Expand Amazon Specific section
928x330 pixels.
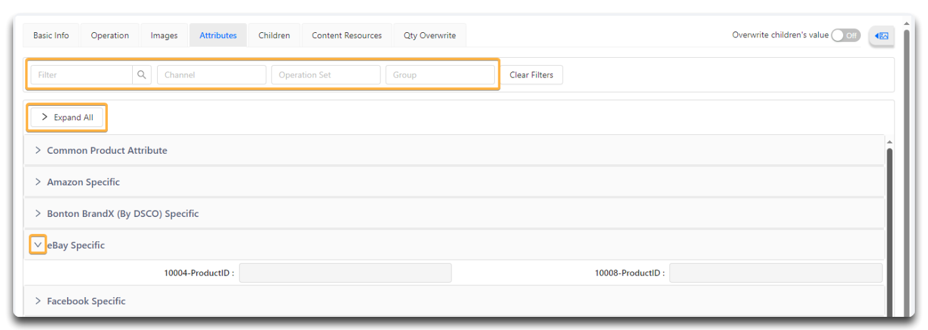coord(454,182)
